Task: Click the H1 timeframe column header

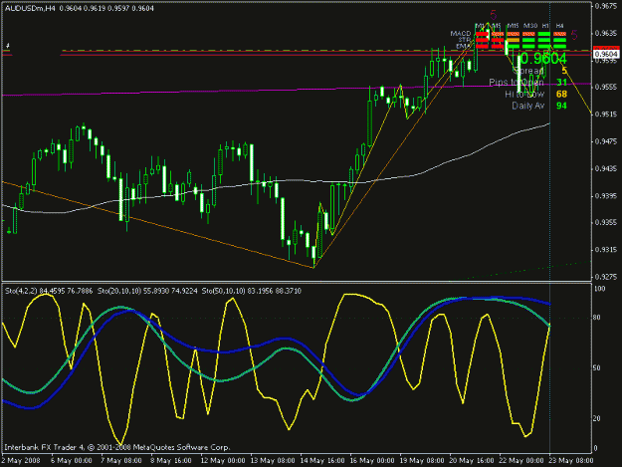Action: click(545, 26)
